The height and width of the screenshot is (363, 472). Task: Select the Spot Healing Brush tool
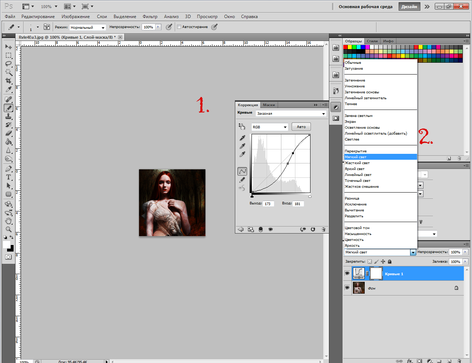coord(8,100)
